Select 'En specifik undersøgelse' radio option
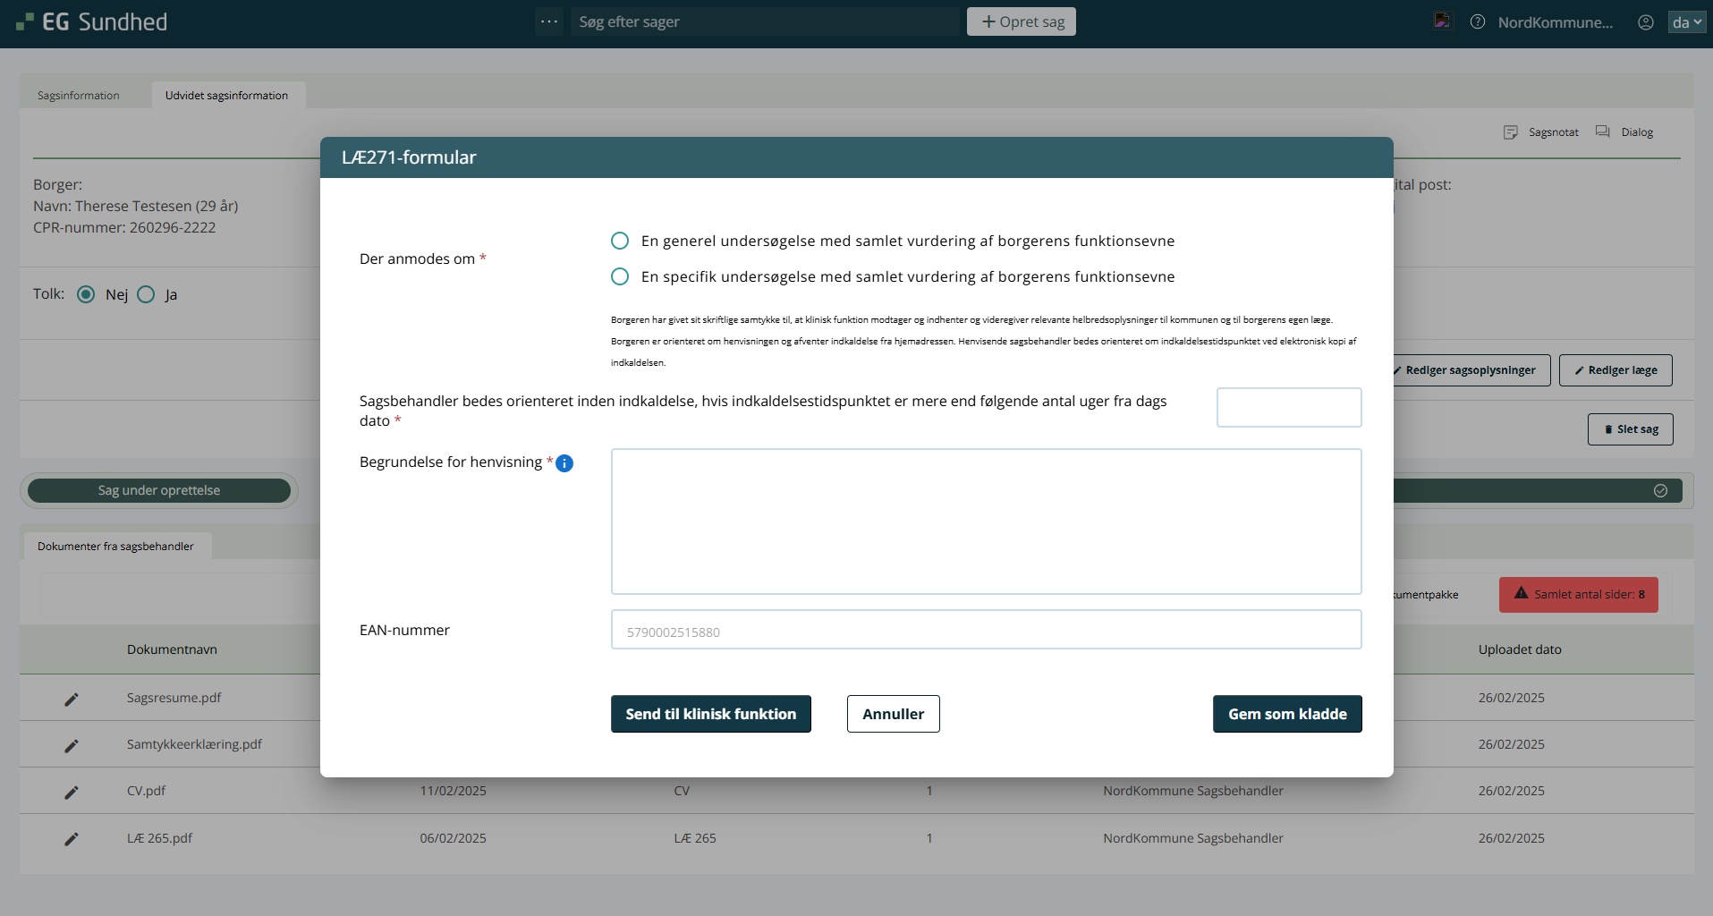Image resolution: width=1713 pixels, height=916 pixels. click(620, 276)
